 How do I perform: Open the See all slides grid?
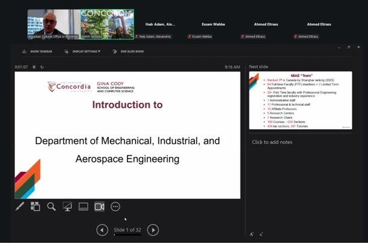(35, 207)
